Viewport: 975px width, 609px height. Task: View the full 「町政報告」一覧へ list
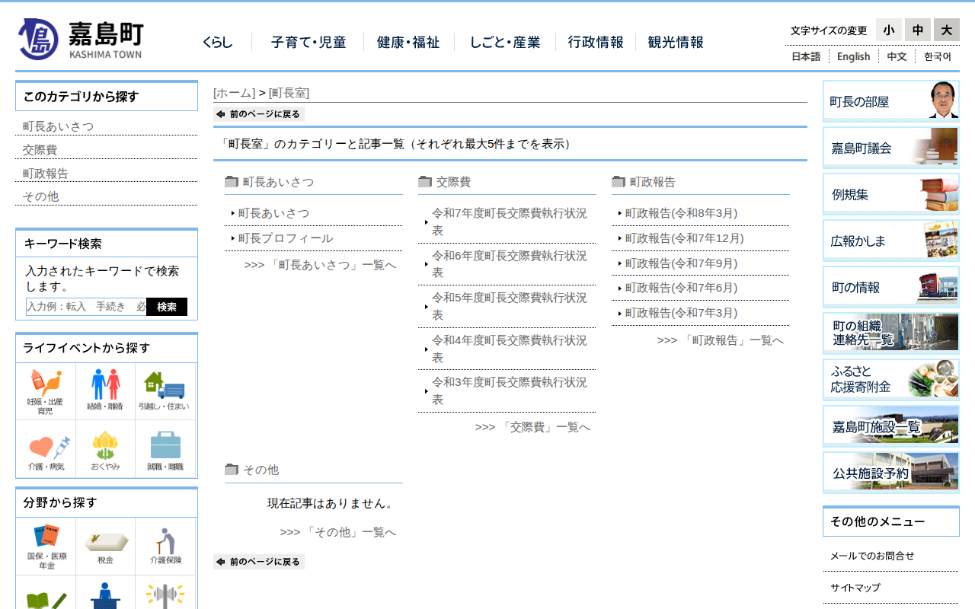pos(721,340)
